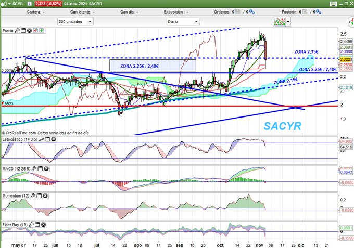Click the red horizontal support line at 2
The height and width of the screenshot is (248, 354).
coord(169,106)
